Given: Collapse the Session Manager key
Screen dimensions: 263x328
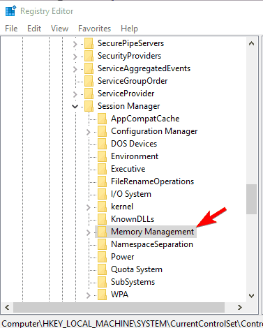Looking at the screenshot, I should [75, 106].
